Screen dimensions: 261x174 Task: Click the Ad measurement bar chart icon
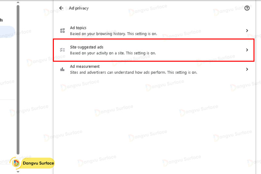coord(62,69)
